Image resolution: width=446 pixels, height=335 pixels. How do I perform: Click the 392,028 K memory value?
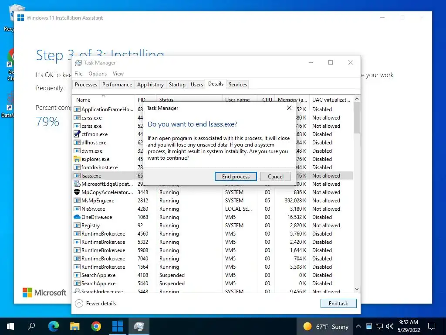tap(296, 201)
